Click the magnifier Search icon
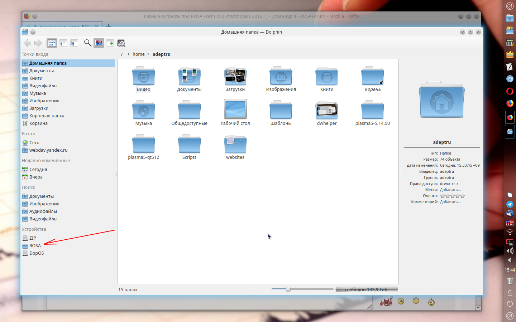Image resolution: width=516 pixels, height=322 pixels. [x=87, y=43]
